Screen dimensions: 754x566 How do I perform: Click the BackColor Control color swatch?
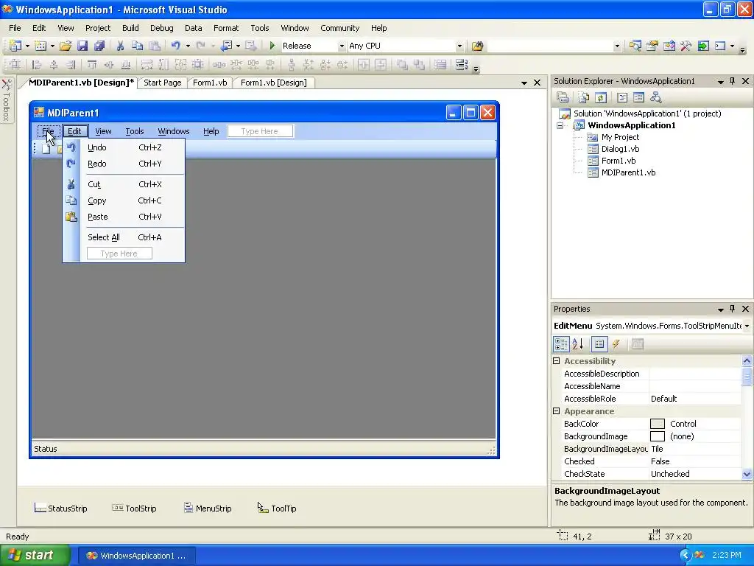(x=658, y=424)
